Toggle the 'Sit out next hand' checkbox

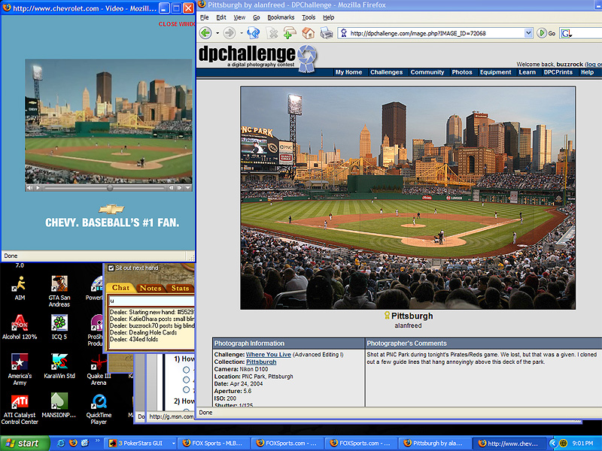[x=111, y=268]
